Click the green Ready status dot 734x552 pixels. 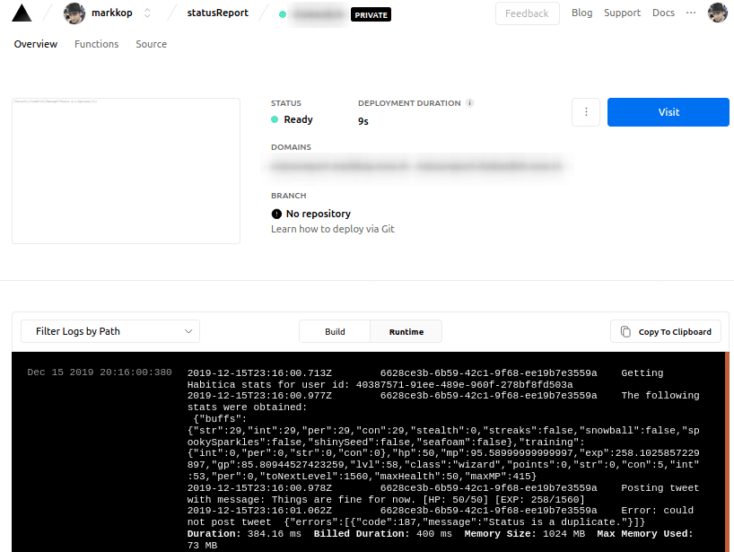coord(275,119)
